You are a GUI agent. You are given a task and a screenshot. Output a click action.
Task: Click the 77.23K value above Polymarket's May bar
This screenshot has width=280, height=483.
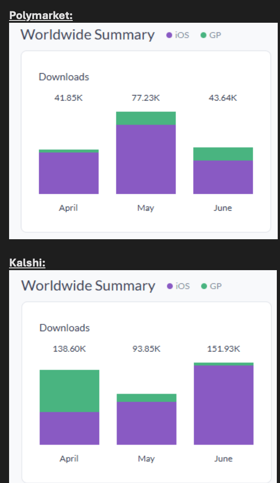146,98
